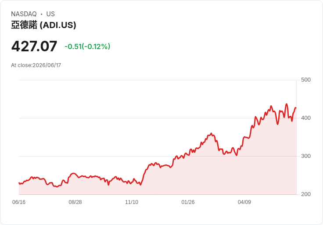323x225 pixels.
Task: Click the chart line's final endpoint at right edge
Action: point(296,108)
